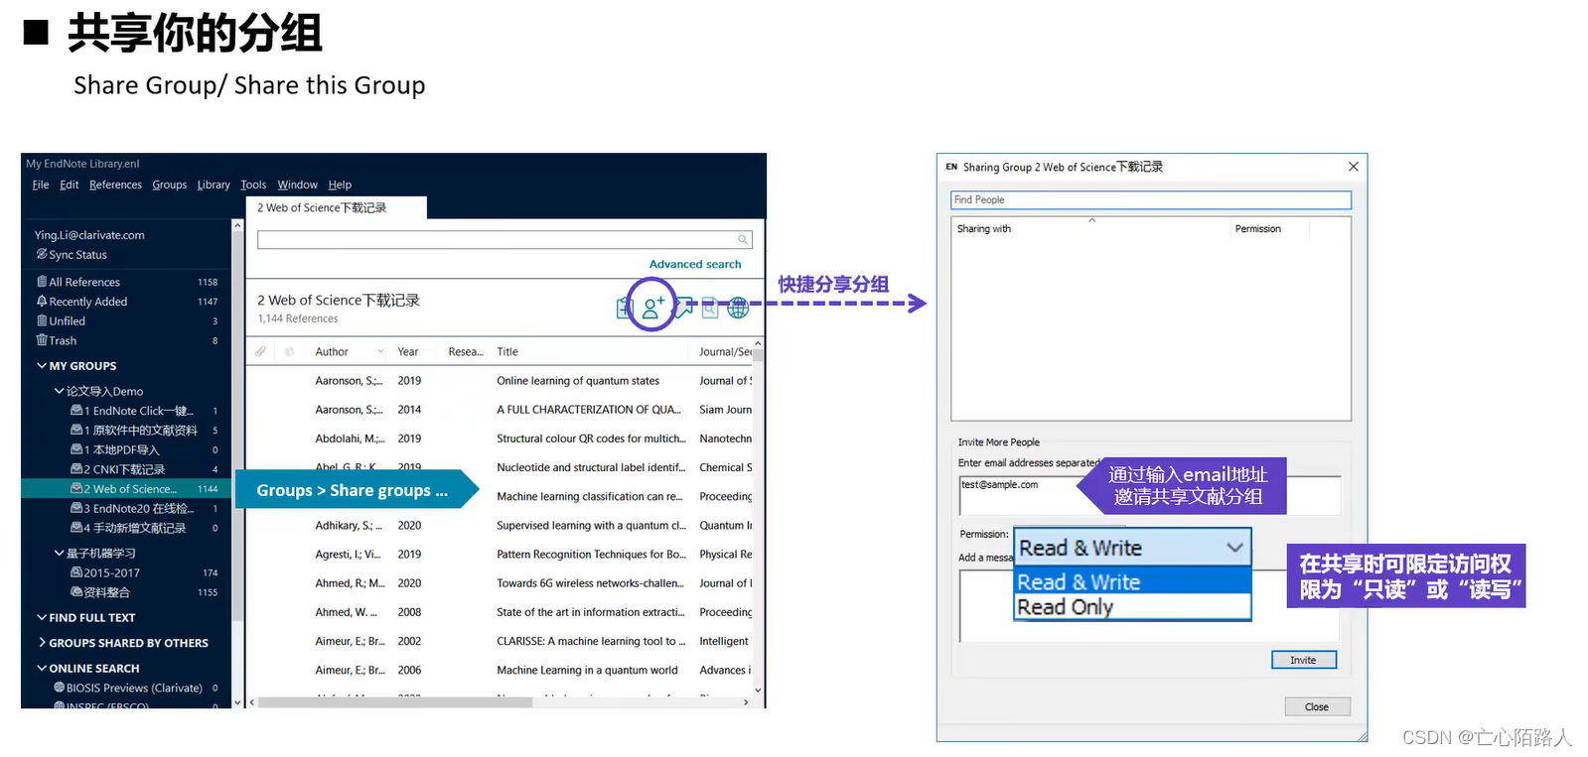Viewport: 1588px width, 757px height.
Task: Choose the Read & Write option in the list
Action: pyautogui.click(x=1132, y=581)
